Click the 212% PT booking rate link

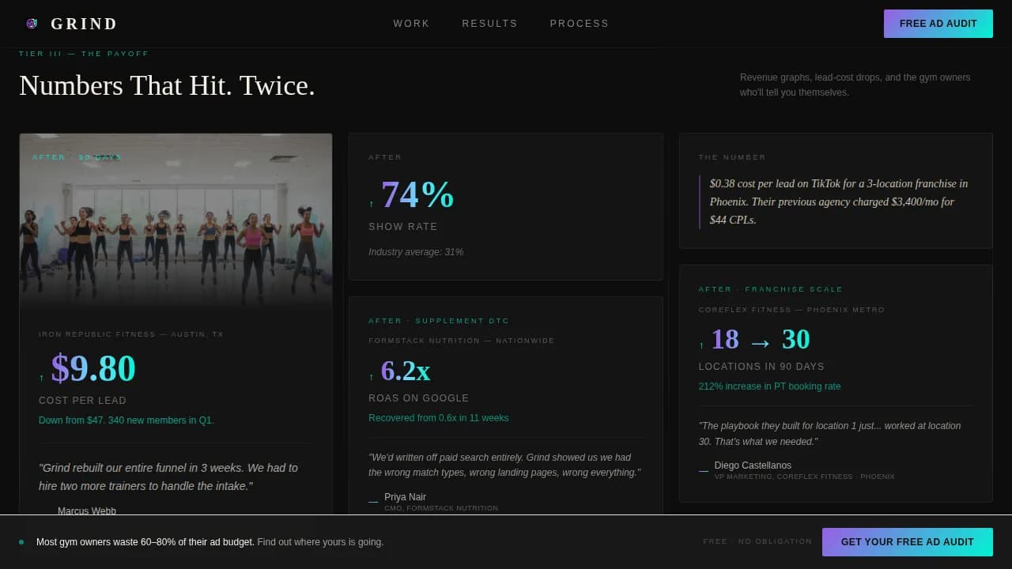click(x=769, y=386)
